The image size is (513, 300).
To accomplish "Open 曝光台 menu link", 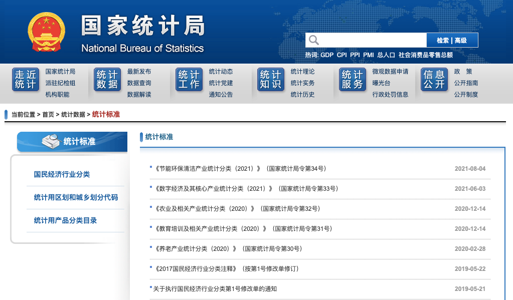I will pos(382,83).
